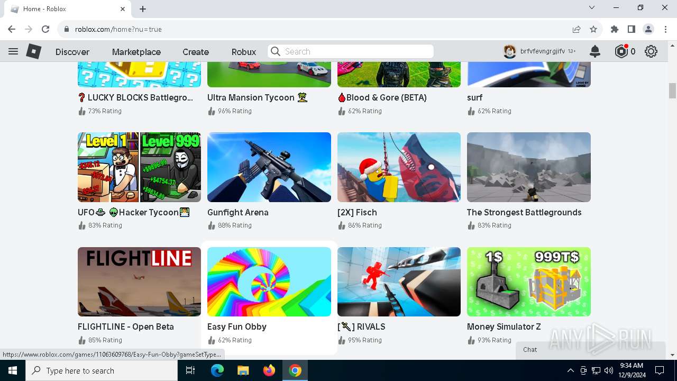The height and width of the screenshot is (381, 677).
Task: Show hidden tray icons chevron
Action: pyautogui.click(x=570, y=370)
